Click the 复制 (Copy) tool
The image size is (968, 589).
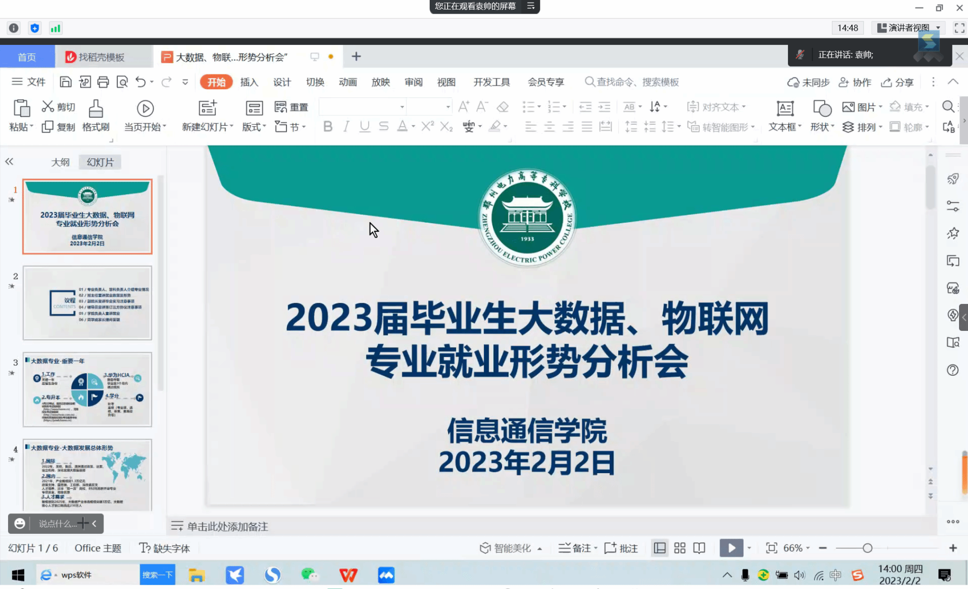pyautogui.click(x=59, y=127)
